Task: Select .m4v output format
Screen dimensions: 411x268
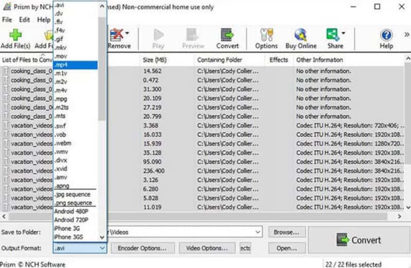Action: click(x=76, y=91)
